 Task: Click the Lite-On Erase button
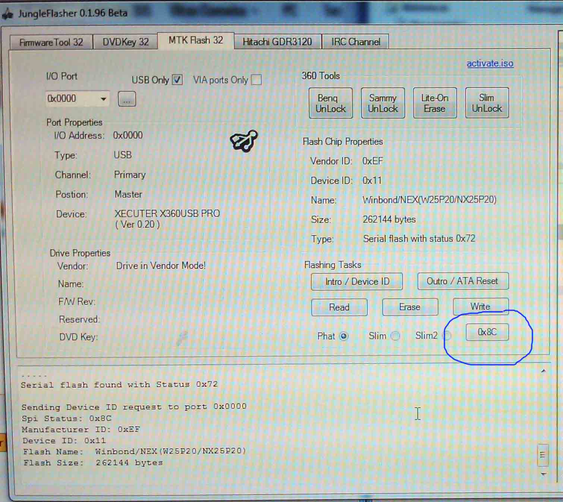(x=435, y=103)
